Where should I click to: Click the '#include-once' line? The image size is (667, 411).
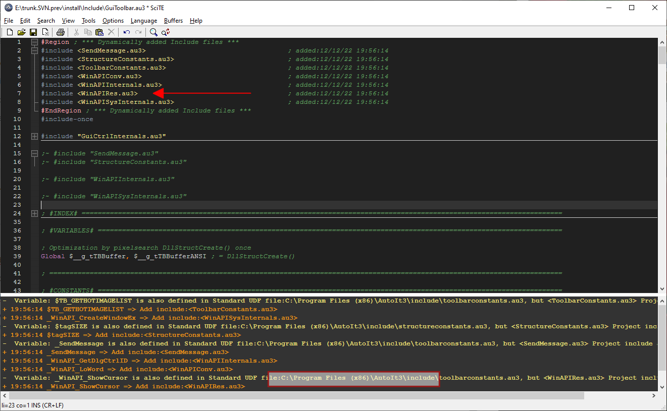point(67,120)
